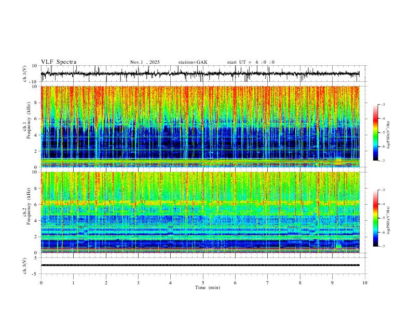Screen dimensions: 411x317
Task: Click the "ch.1(V)" waveform axis label
Action: coord(25,74)
